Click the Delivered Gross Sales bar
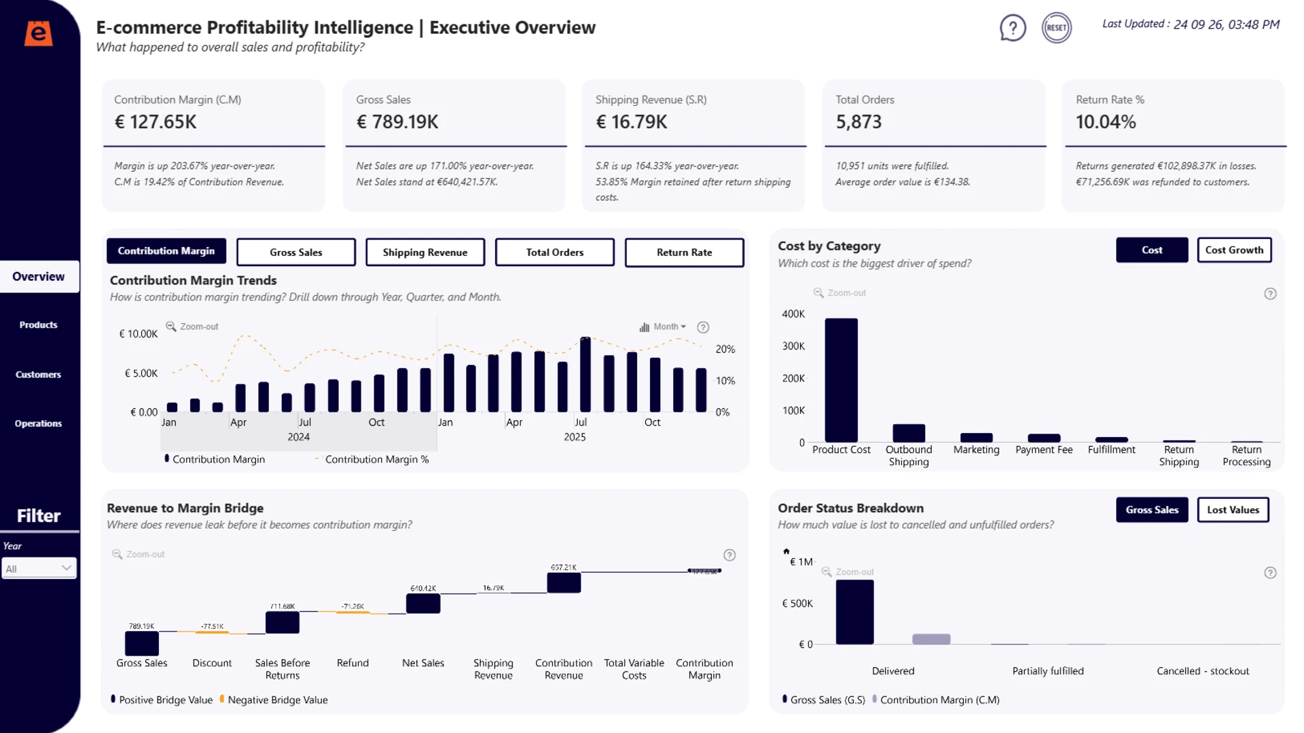The width and height of the screenshot is (1304, 733). pos(854,612)
